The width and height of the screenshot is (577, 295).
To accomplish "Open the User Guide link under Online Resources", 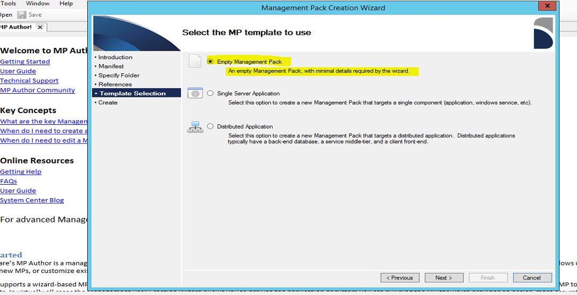I will coord(18,191).
